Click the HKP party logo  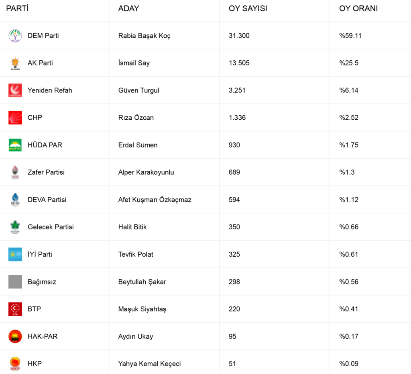[15, 364]
